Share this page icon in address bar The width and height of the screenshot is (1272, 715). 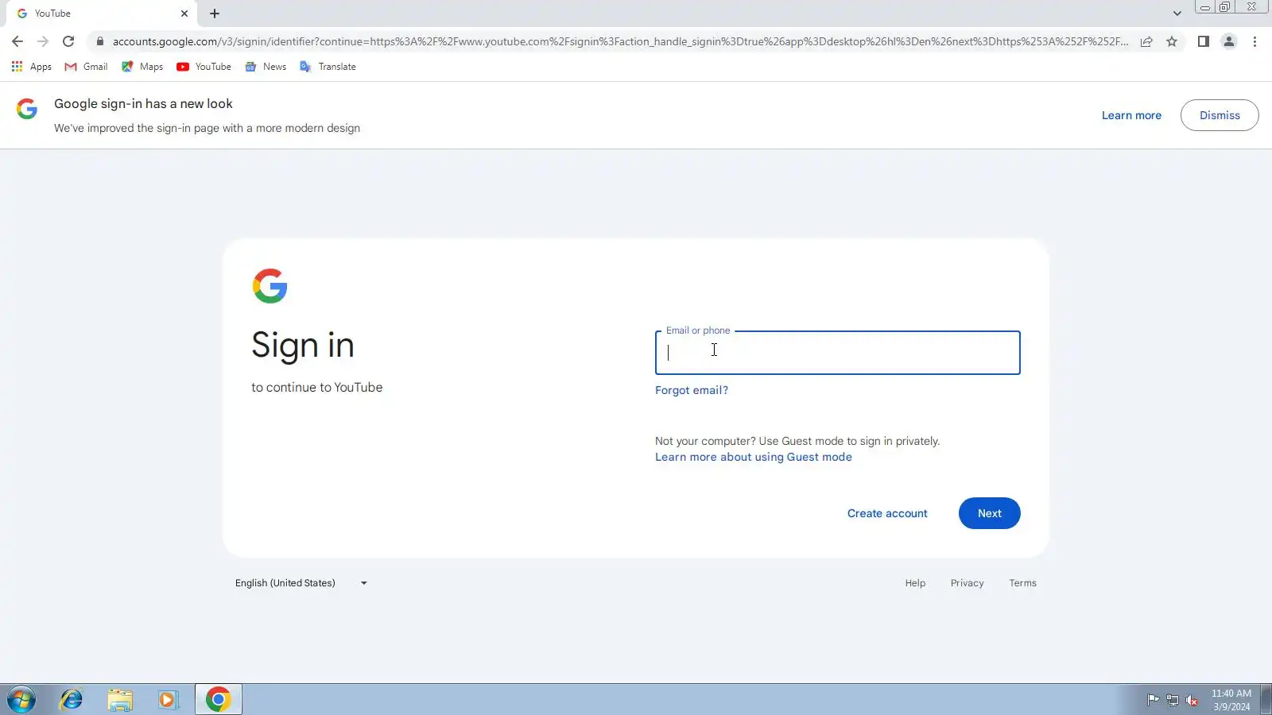tap(1146, 41)
